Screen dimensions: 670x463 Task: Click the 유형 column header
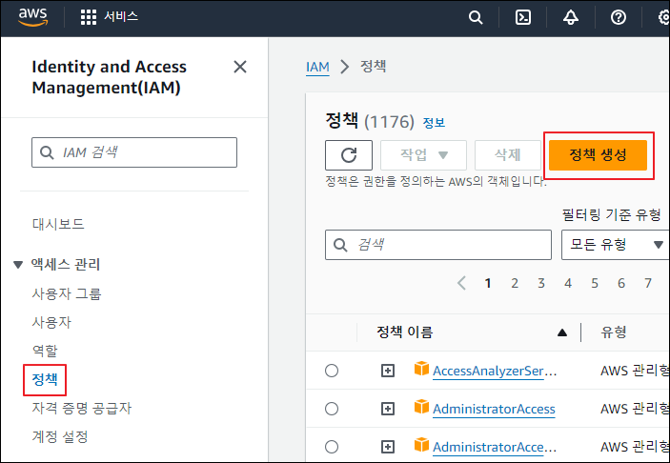(614, 332)
